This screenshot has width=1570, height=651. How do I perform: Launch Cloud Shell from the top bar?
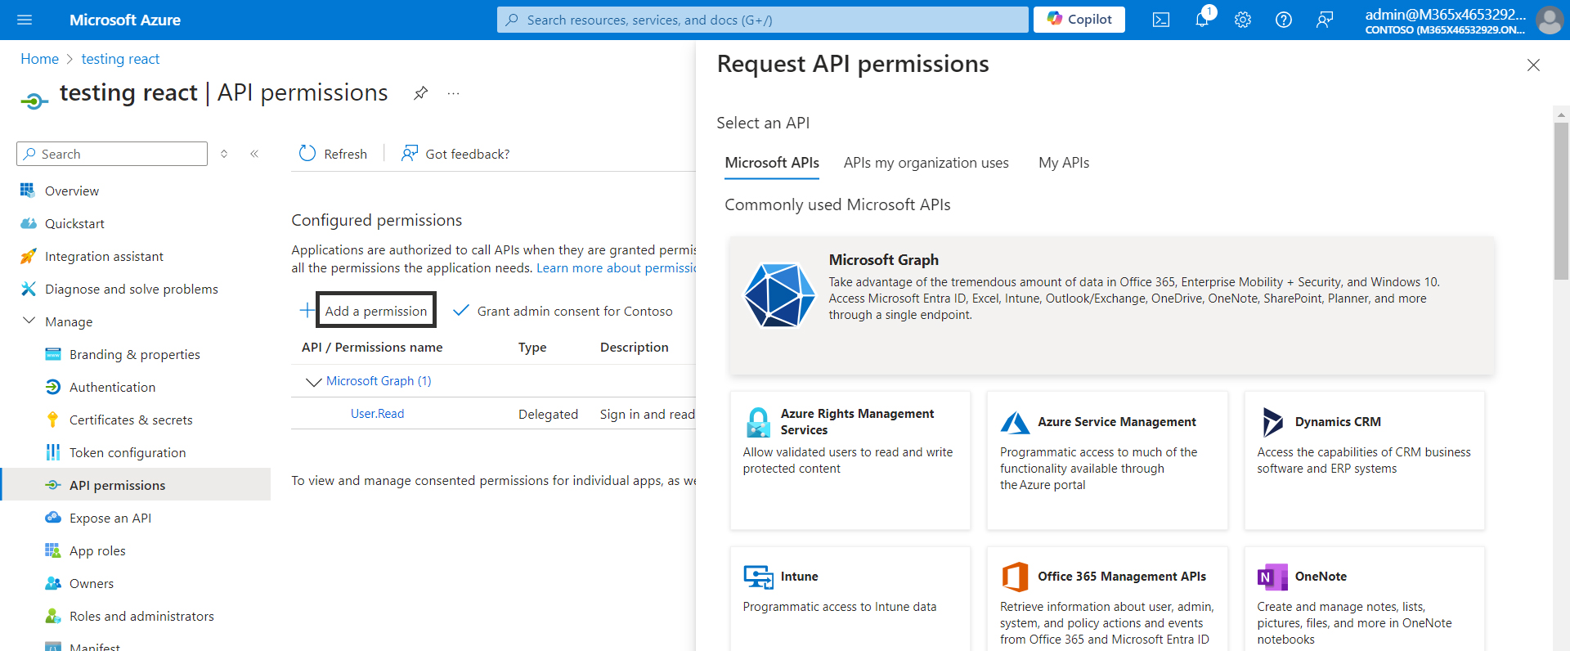pyautogui.click(x=1161, y=20)
